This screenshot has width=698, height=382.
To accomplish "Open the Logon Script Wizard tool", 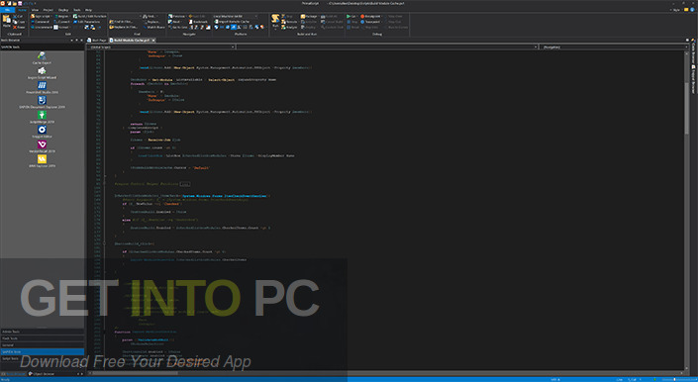I will coord(42,73).
